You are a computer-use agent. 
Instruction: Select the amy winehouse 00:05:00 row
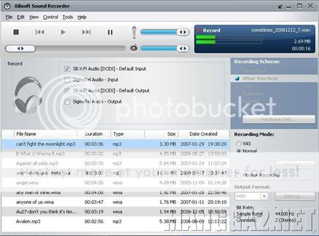(x=115, y=173)
